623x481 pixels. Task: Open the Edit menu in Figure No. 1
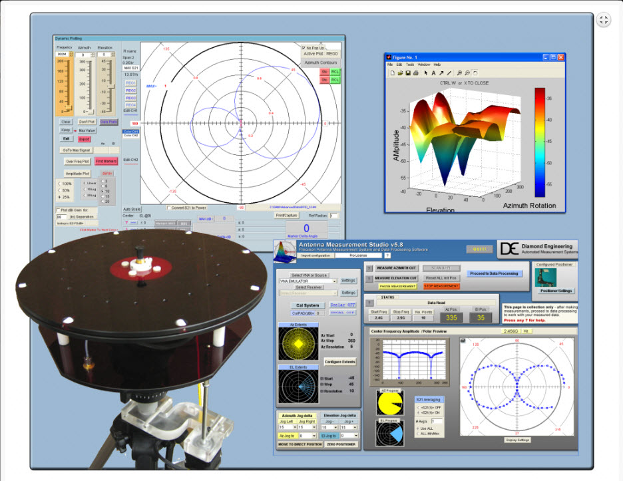point(399,65)
